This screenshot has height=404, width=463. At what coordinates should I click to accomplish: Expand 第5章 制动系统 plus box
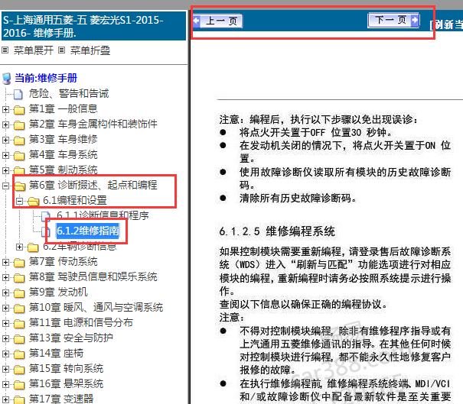(x=5, y=170)
